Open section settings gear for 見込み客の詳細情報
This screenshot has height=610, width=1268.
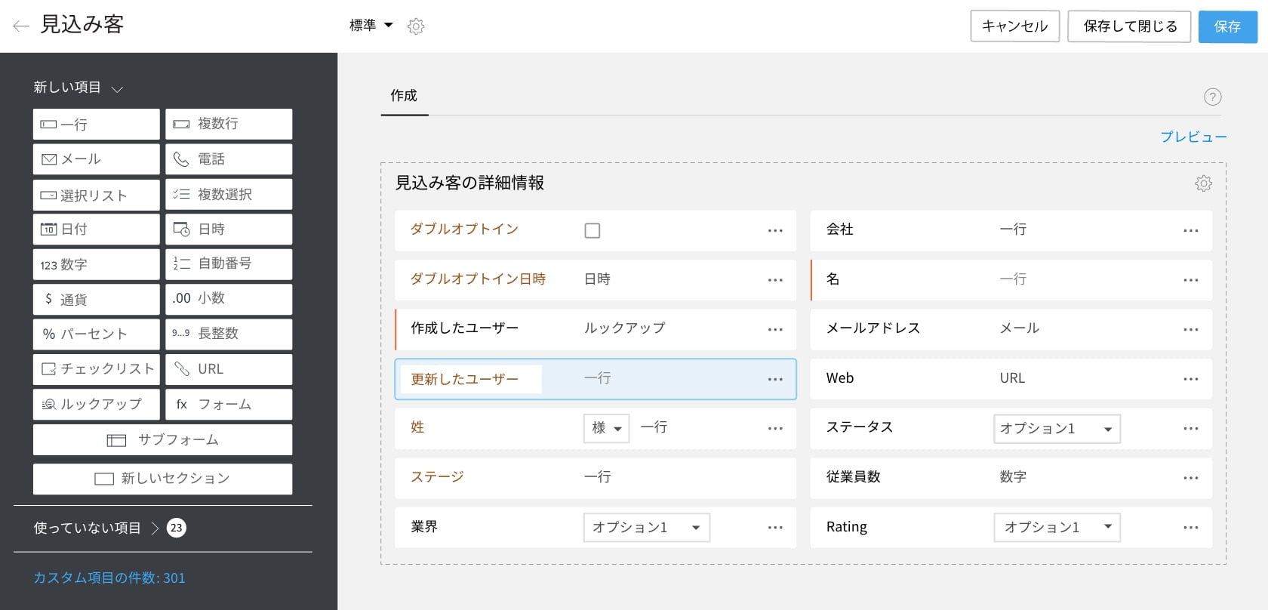[1203, 183]
